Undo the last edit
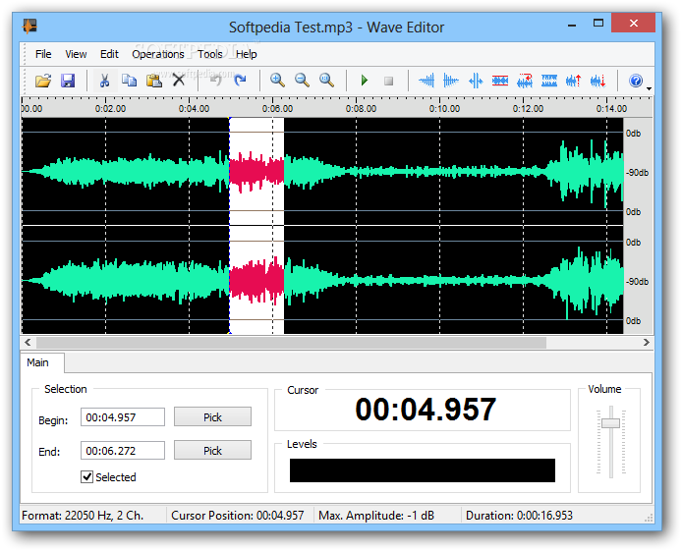Image resolution: width=682 pixels, height=551 pixels. click(215, 81)
